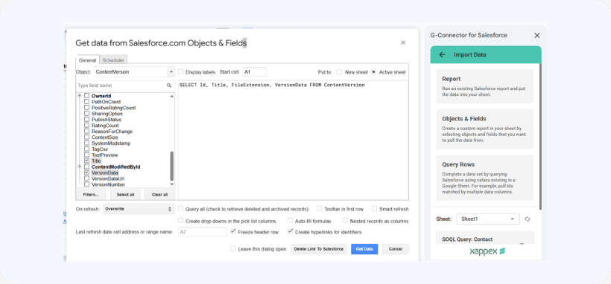Click the Get Data button
611x284 pixels.
(364, 249)
